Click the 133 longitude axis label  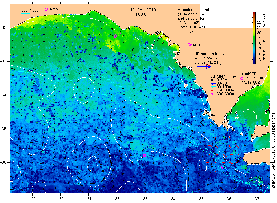click(144, 199)
